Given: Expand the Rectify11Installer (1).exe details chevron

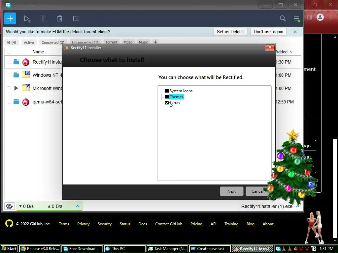Looking at the screenshot, I should 298,206.
